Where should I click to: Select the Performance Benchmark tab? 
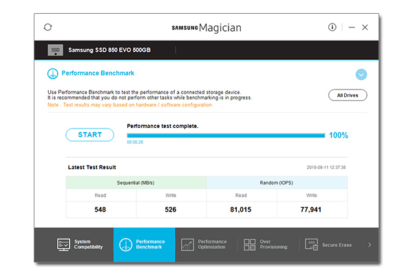pos(144,245)
